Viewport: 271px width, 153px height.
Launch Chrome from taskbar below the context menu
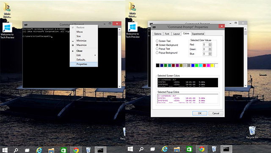76,150
